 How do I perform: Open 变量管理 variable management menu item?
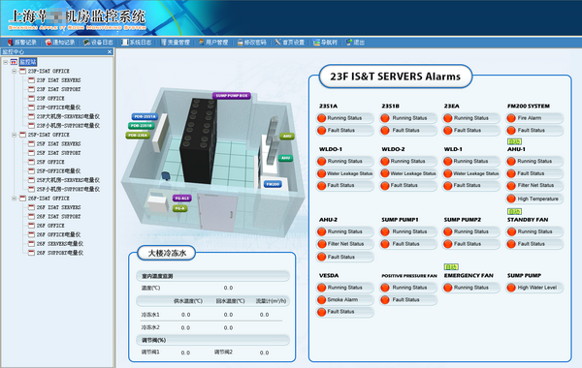pyautogui.click(x=176, y=43)
